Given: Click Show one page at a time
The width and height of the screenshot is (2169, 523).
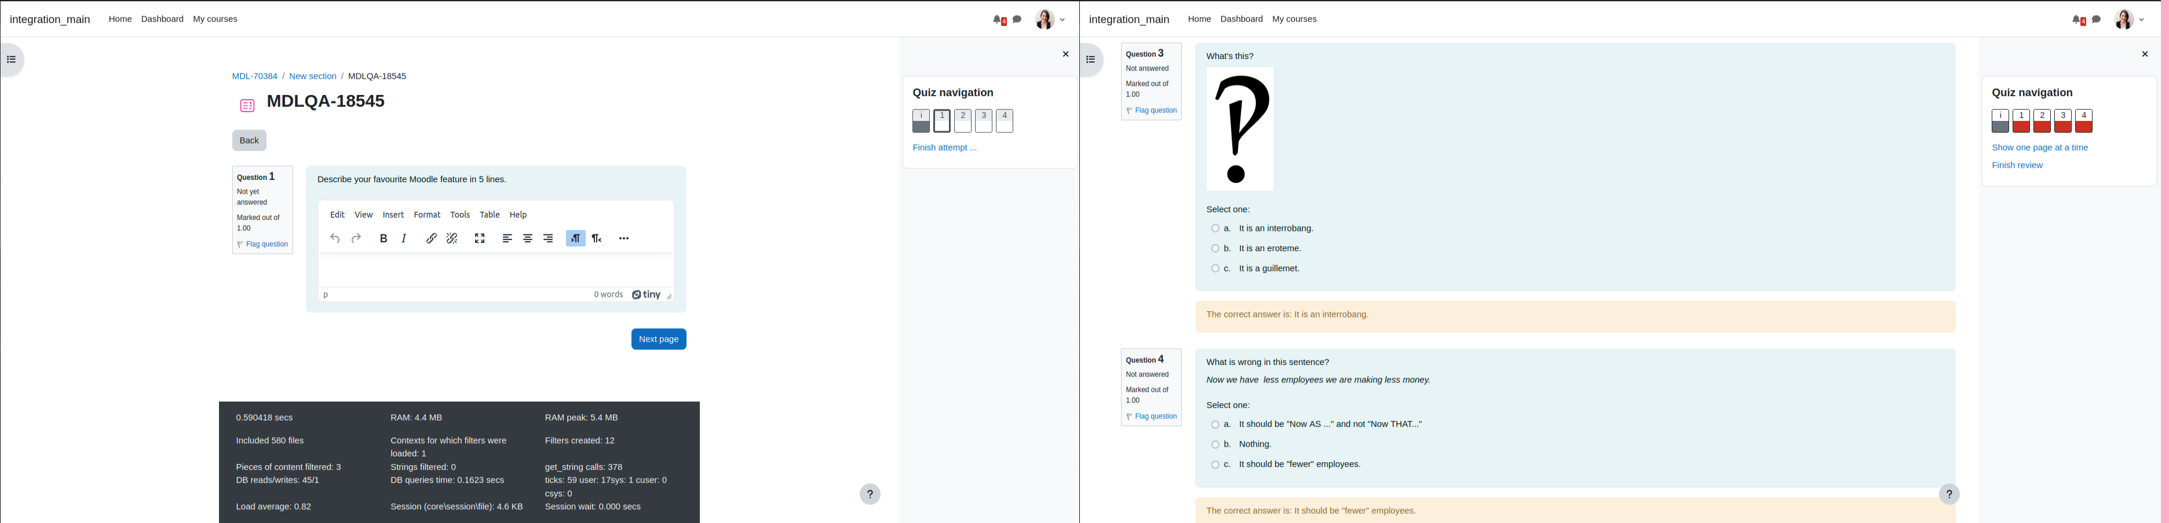Looking at the screenshot, I should click(x=2039, y=148).
